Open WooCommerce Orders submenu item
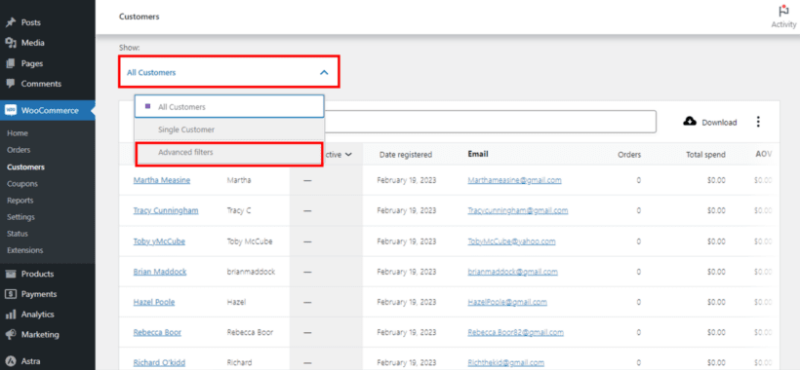This screenshot has height=370, width=800. (x=19, y=150)
